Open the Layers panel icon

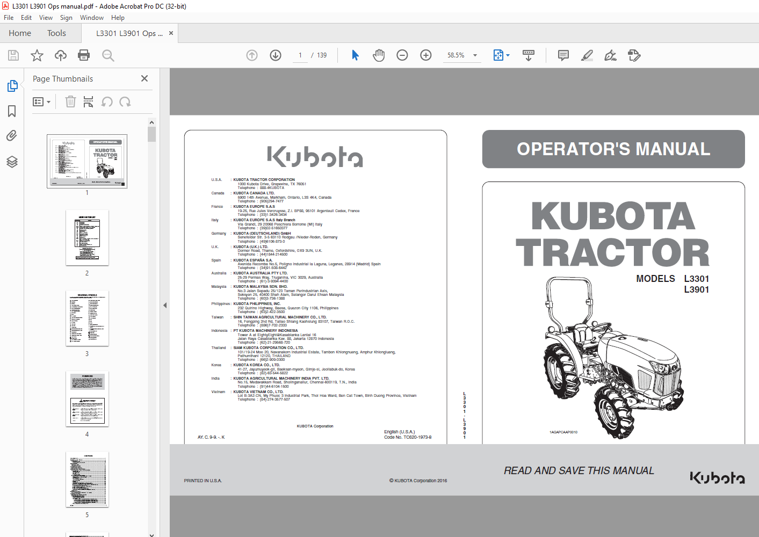click(x=12, y=162)
